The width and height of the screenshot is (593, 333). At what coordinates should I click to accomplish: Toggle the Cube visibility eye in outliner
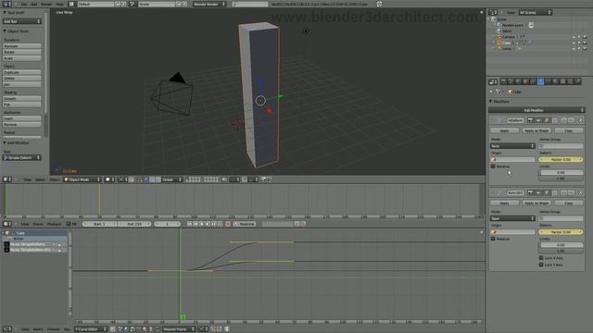tap(574, 43)
